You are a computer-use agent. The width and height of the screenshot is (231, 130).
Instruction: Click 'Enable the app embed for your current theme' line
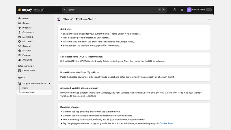pos(102,34)
